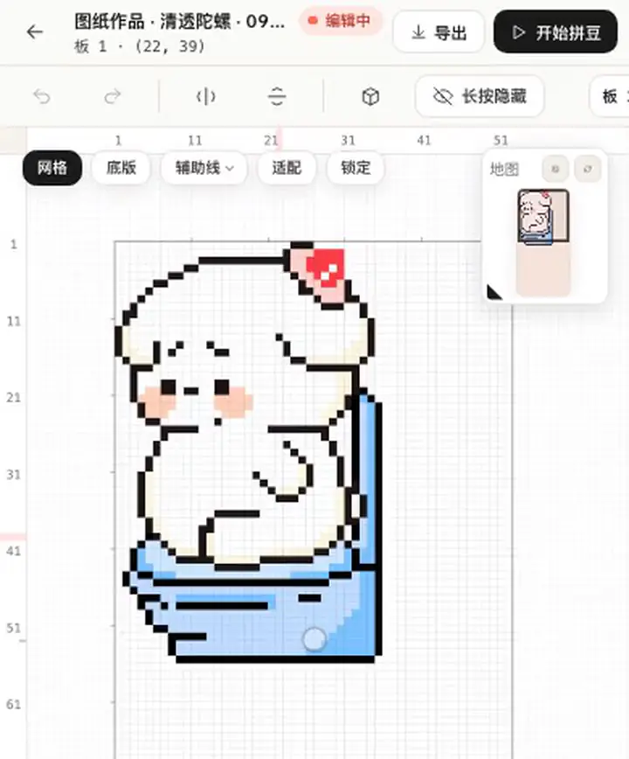Click the 导出 export button
This screenshot has height=759, width=629.
coord(439,32)
